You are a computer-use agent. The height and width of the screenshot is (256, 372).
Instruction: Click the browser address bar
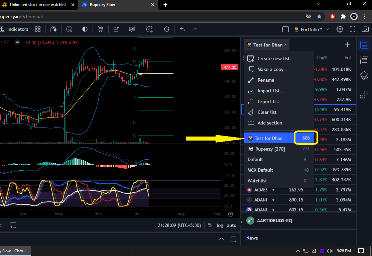click(152, 16)
